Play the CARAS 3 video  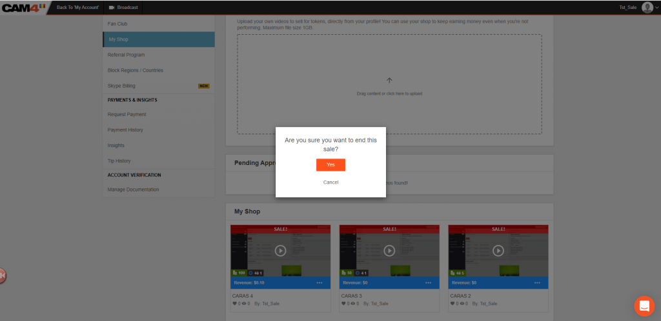tap(389, 251)
